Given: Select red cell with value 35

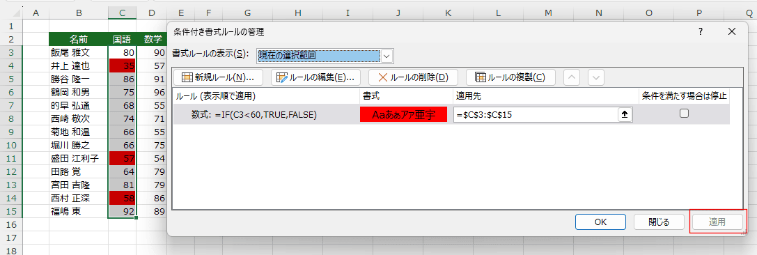Looking at the screenshot, I should click(x=122, y=65).
